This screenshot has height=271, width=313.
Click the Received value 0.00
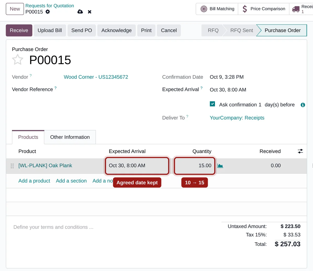(x=276, y=166)
